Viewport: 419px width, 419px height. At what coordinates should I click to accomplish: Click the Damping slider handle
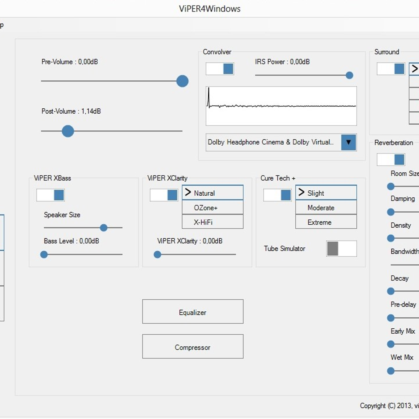point(391,212)
